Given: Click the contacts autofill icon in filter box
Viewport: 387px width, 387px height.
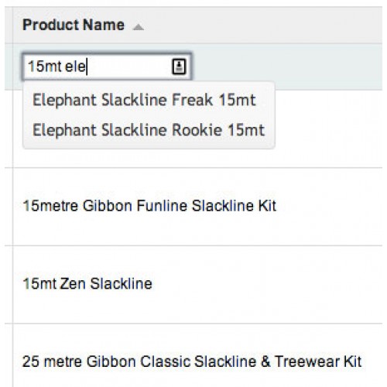Looking at the screenshot, I should point(179,67).
